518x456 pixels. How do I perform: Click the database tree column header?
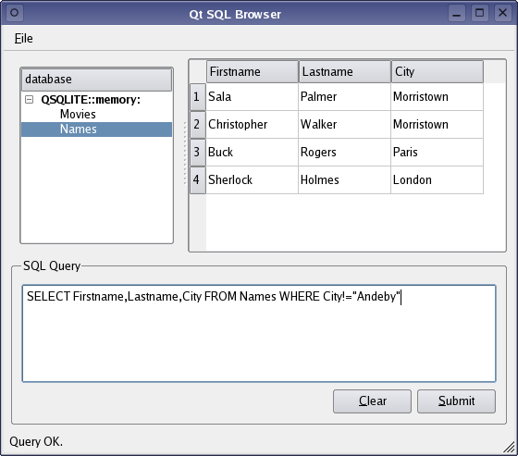[97, 80]
